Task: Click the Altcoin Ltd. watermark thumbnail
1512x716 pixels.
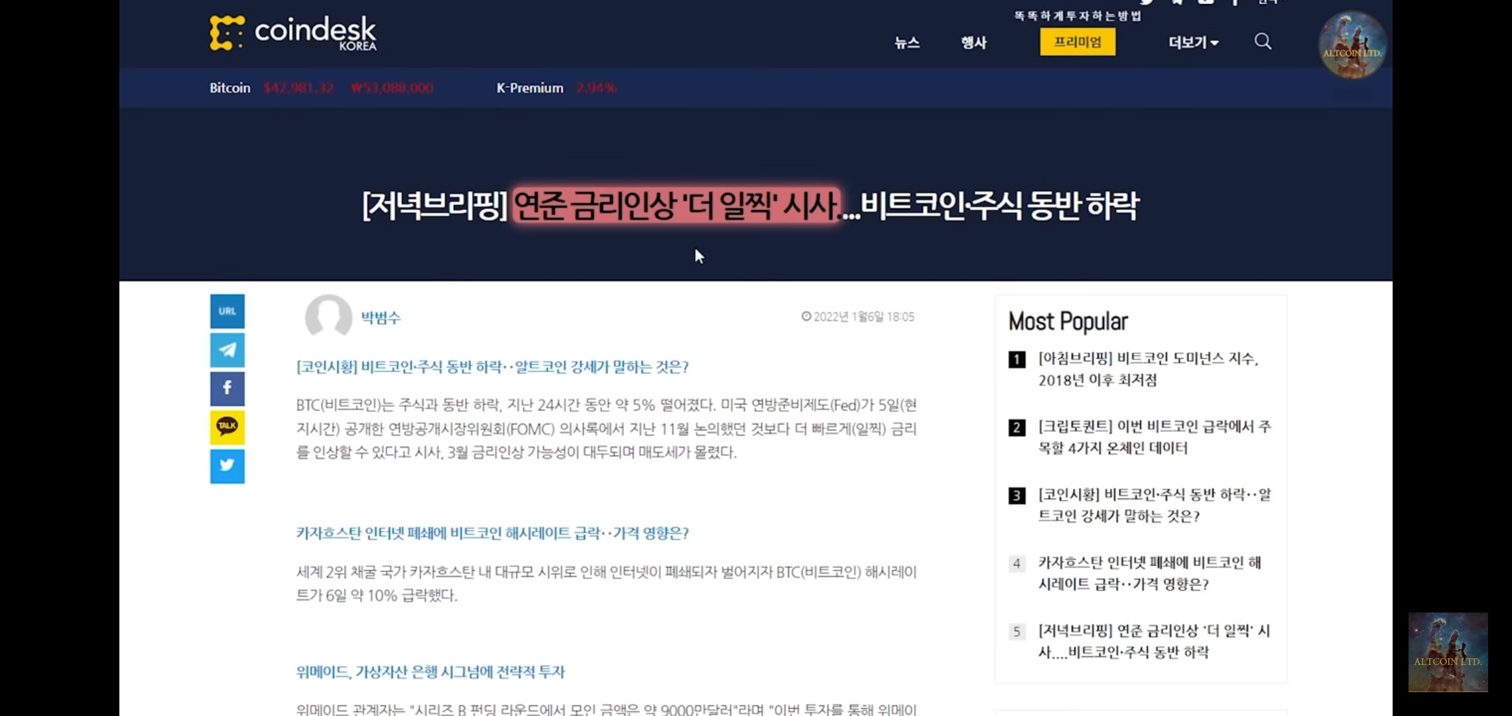Action: click(1448, 652)
